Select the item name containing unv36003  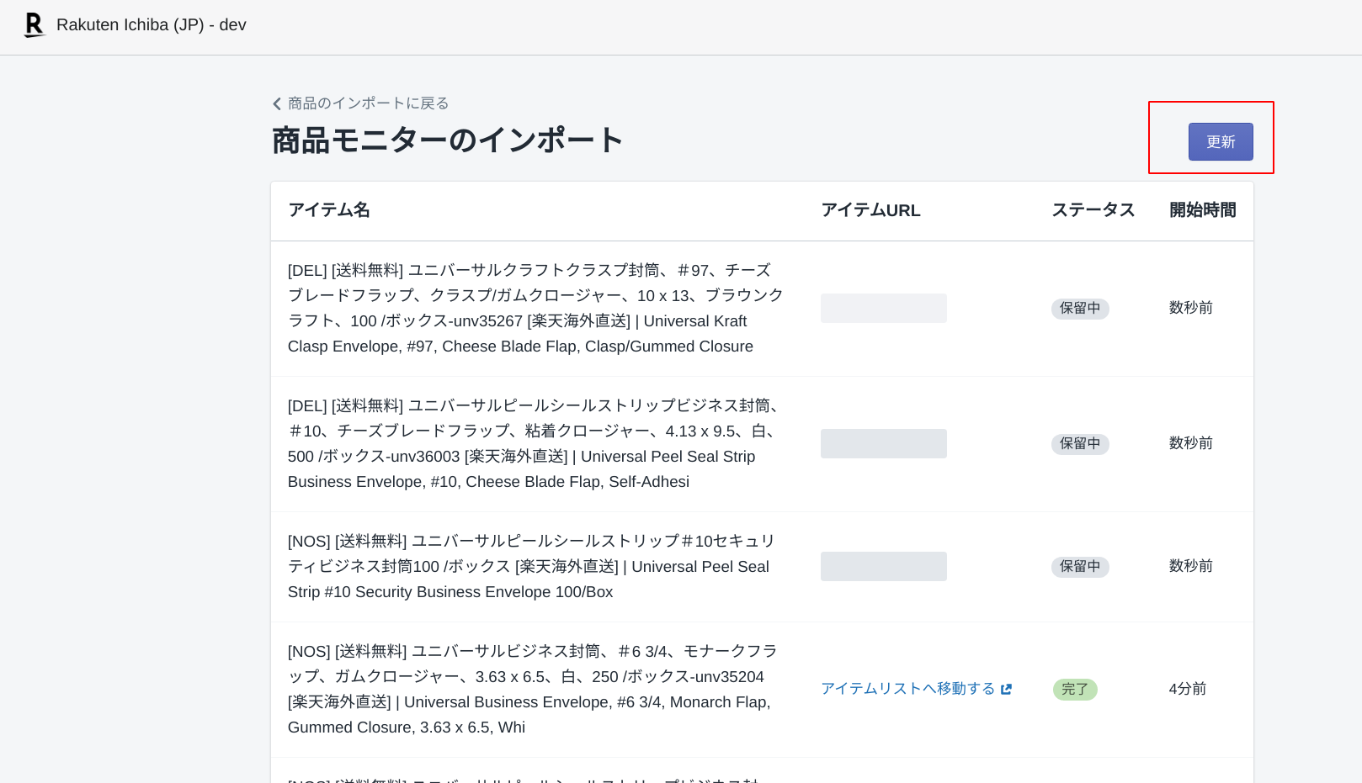536,443
